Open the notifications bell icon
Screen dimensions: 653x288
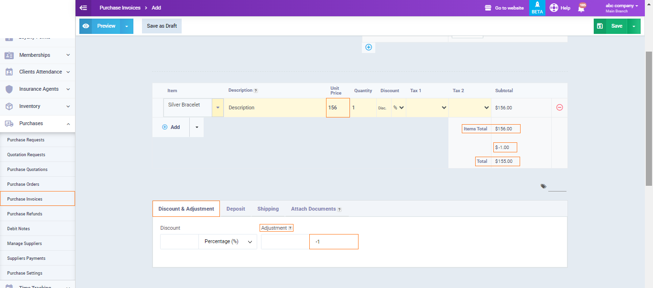coord(581,8)
